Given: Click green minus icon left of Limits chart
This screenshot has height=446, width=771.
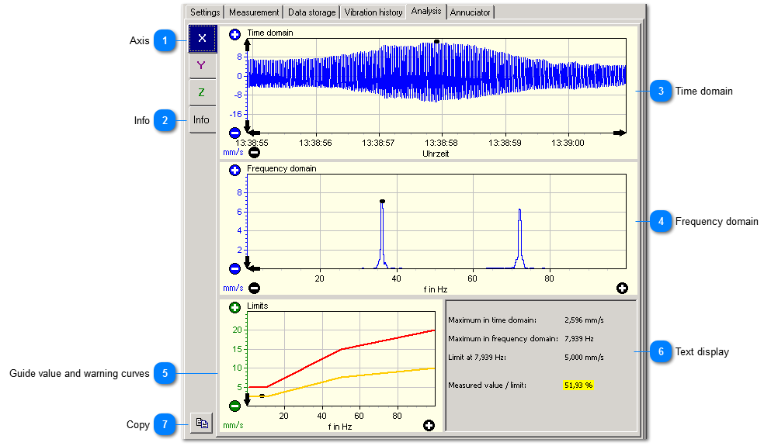Looking at the screenshot, I should pyautogui.click(x=234, y=406).
